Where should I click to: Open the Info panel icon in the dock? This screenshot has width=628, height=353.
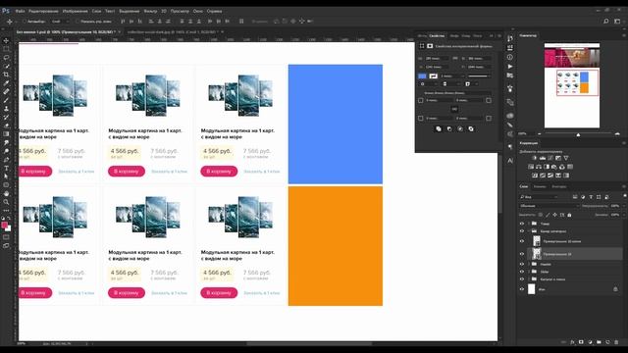click(510, 57)
